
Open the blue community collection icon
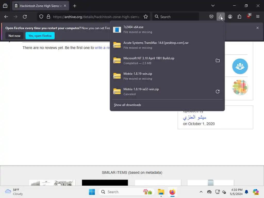[240, 66]
